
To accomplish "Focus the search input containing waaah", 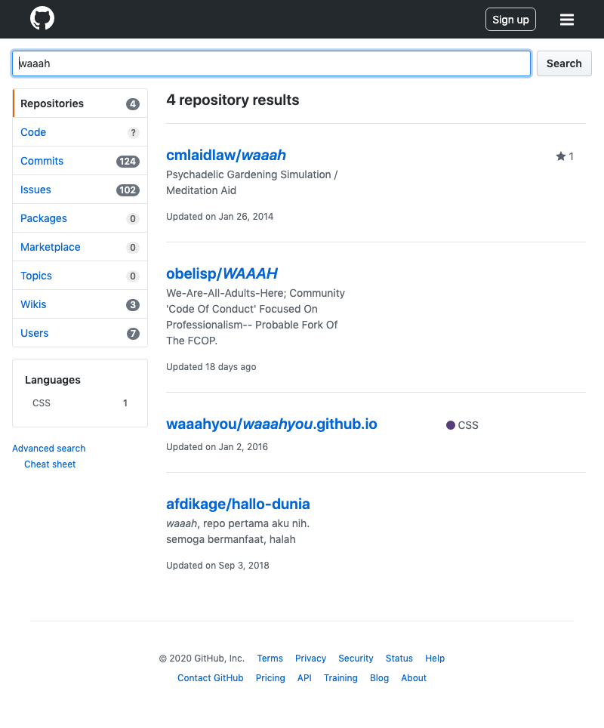I will pos(272,63).
